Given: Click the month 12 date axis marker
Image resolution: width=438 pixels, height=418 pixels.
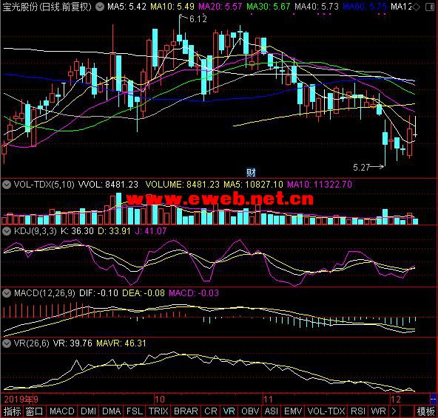Looking at the screenshot, I should [x=396, y=400].
